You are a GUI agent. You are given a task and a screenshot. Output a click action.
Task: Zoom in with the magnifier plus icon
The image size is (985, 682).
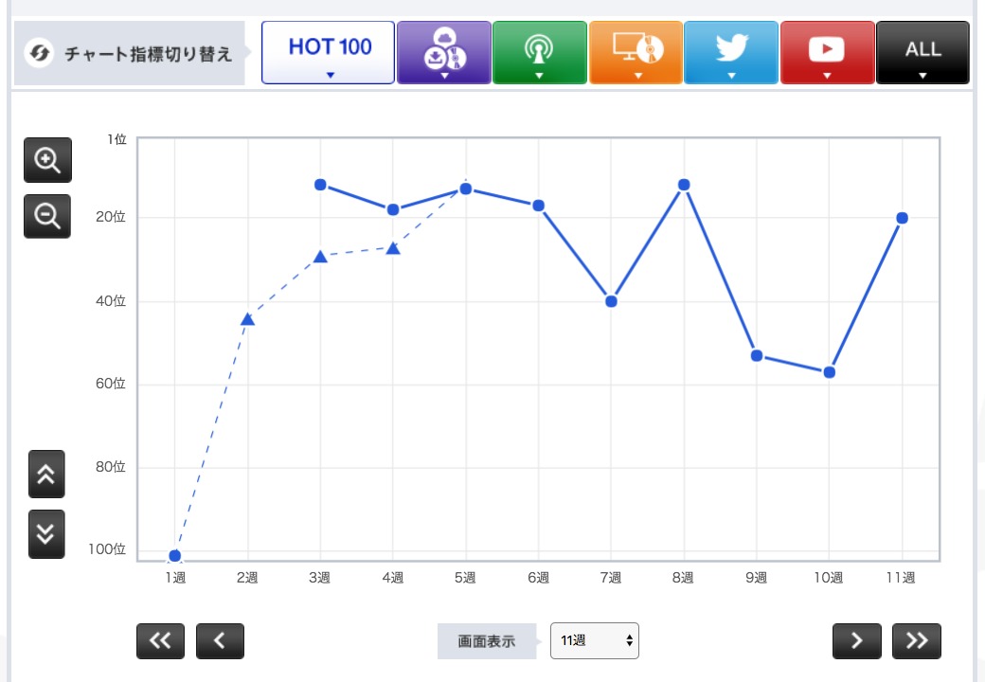[47, 160]
